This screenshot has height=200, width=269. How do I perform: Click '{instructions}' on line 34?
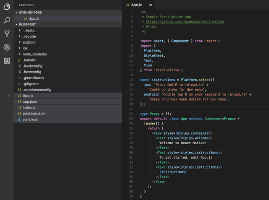(x=173, y=172)
